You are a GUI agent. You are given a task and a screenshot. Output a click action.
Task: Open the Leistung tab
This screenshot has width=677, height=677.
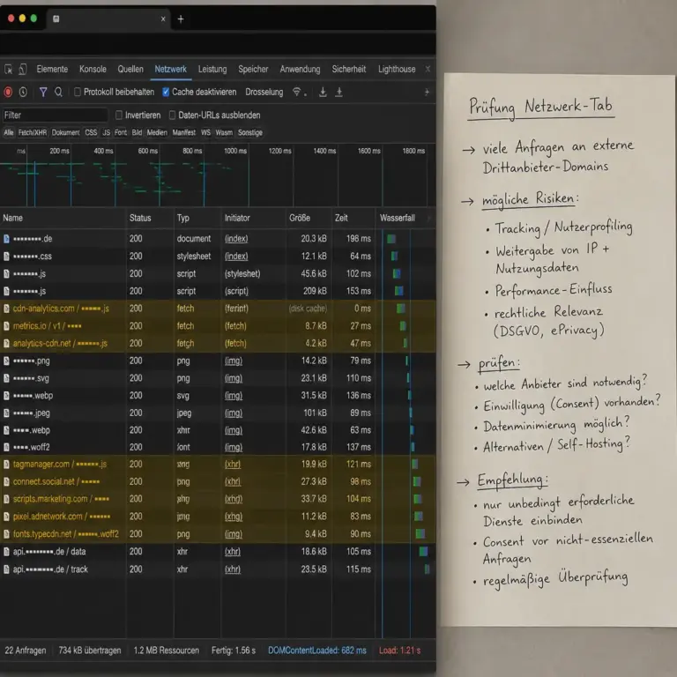212,69
